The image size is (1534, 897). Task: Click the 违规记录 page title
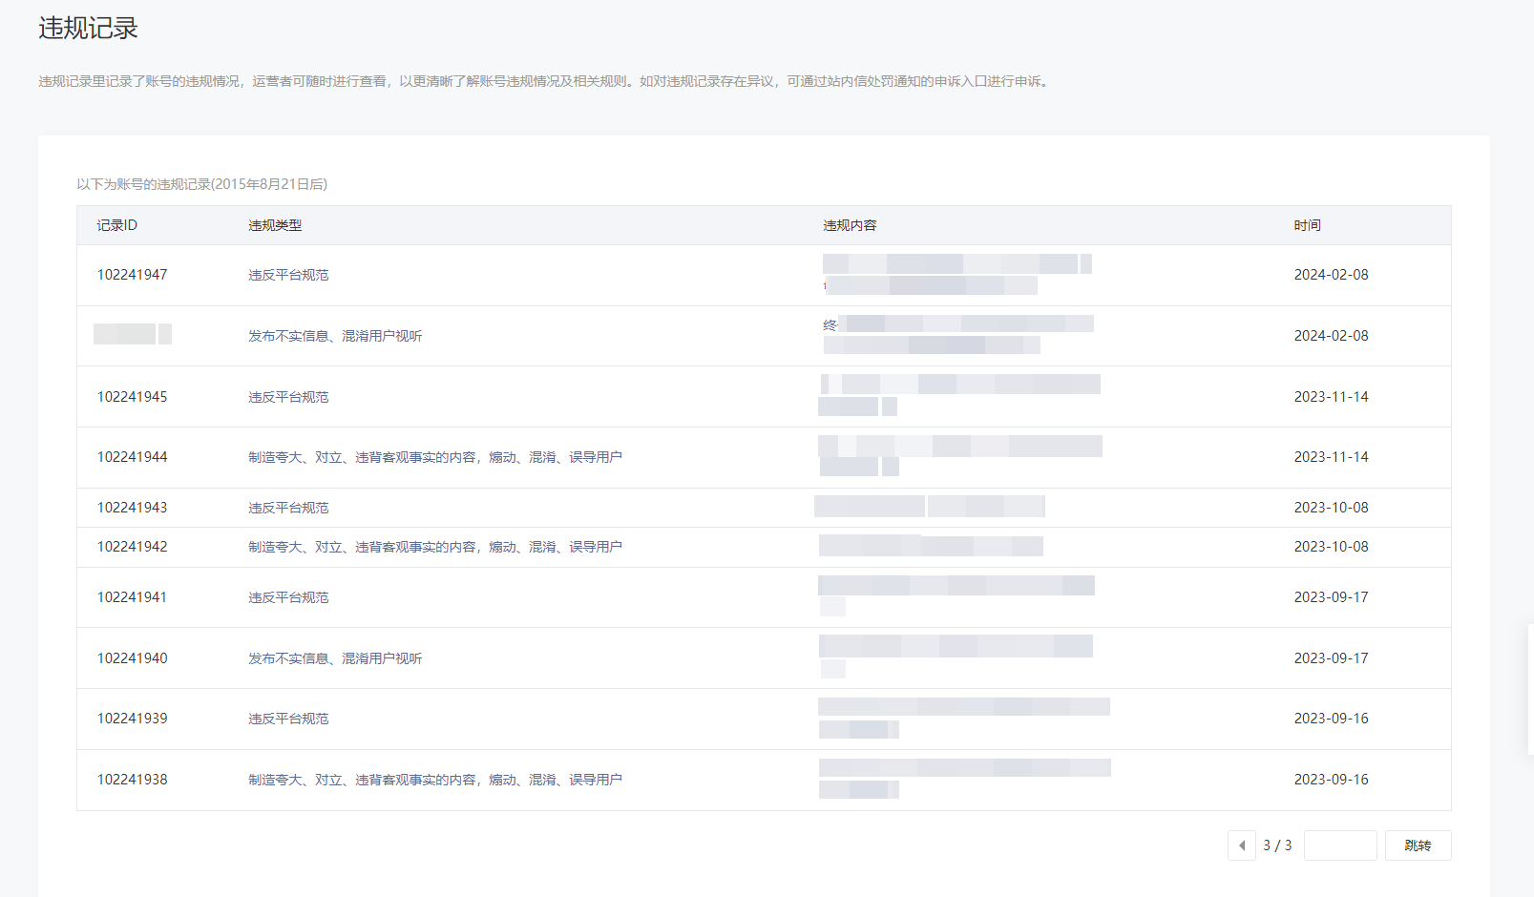tap(88, 29)
